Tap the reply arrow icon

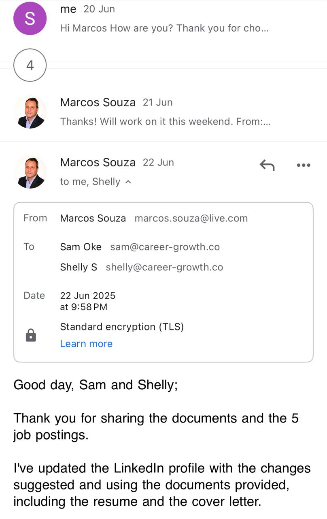click(x=267, y=165)
